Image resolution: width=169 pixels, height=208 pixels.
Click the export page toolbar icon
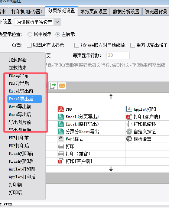coord(53,86)
